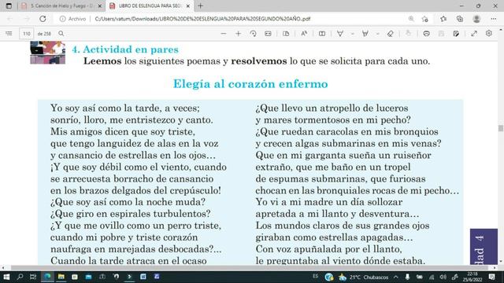
Task: Click the line '¿Que soy así como la noche muda?'
Action: pos(128,202)
